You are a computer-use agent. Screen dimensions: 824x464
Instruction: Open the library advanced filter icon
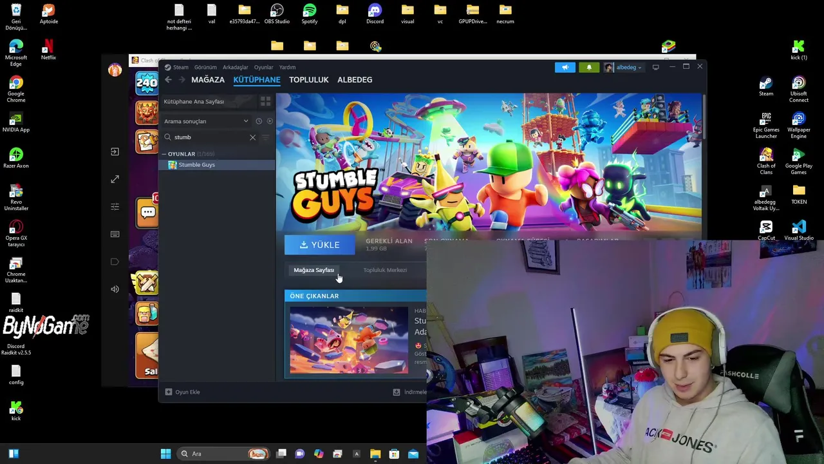[x=265, y=137]
